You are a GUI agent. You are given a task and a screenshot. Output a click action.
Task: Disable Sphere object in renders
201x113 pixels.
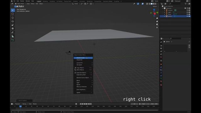tap(189, 16)
